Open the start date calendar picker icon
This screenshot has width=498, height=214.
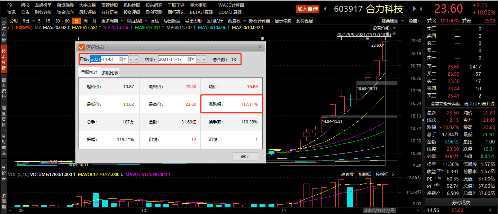click(121, 59)
